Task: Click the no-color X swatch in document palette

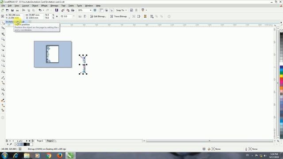Action: tap(16, 144)
